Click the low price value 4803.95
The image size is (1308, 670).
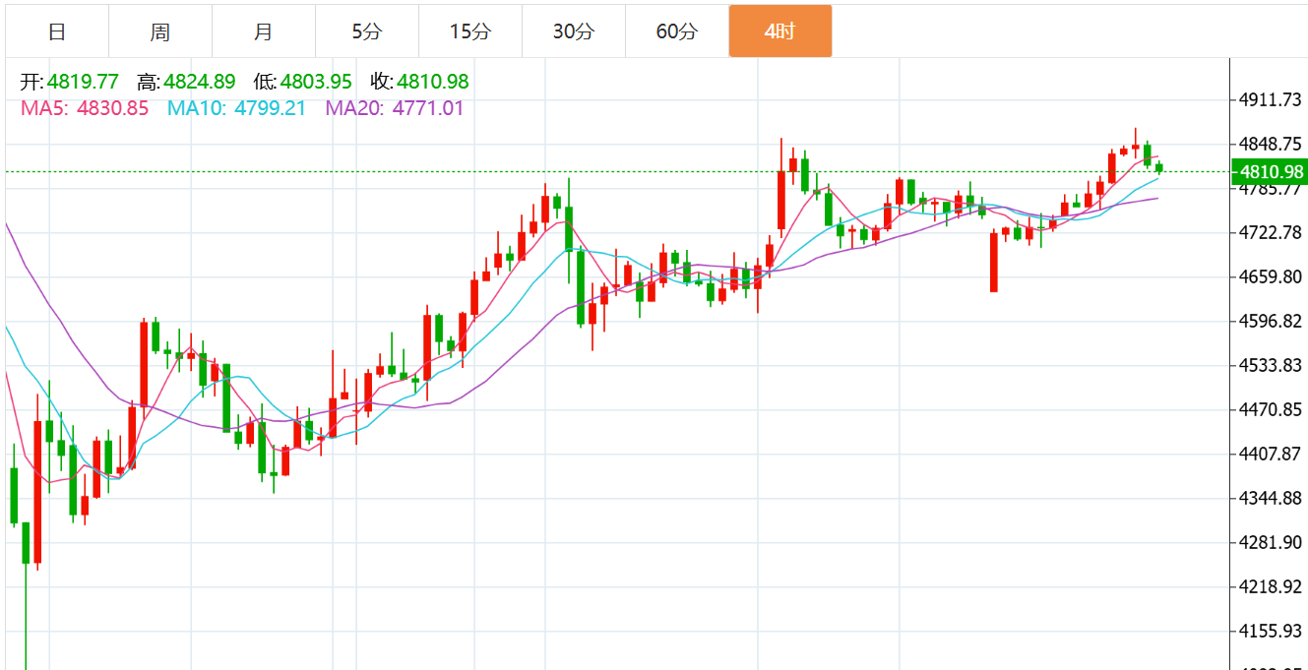(316, 82)
